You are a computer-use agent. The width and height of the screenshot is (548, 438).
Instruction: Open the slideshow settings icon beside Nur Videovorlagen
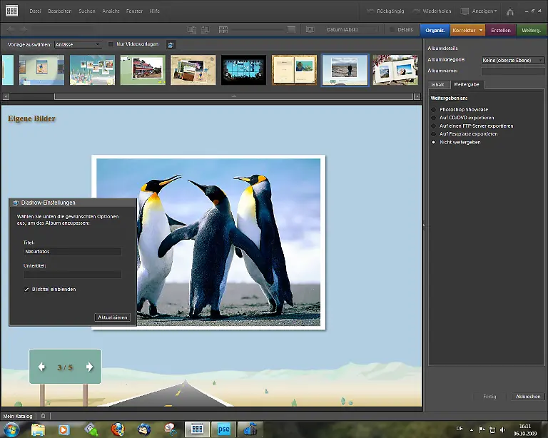[171, 44]
